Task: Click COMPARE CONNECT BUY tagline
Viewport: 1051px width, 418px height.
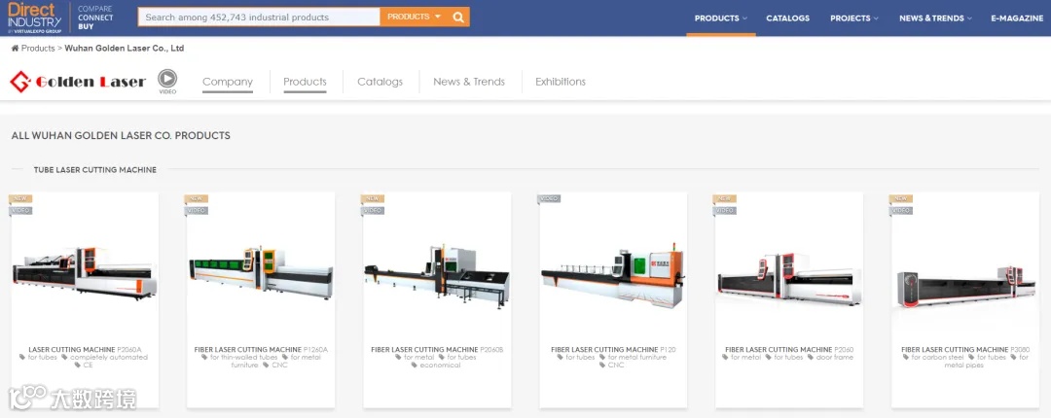Action: pyautogui.click(x=95, y=17)
